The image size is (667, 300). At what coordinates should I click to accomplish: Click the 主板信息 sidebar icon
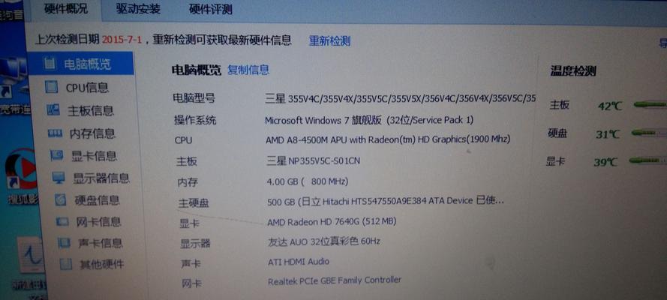pyautogui.click(x=53, y=110)
